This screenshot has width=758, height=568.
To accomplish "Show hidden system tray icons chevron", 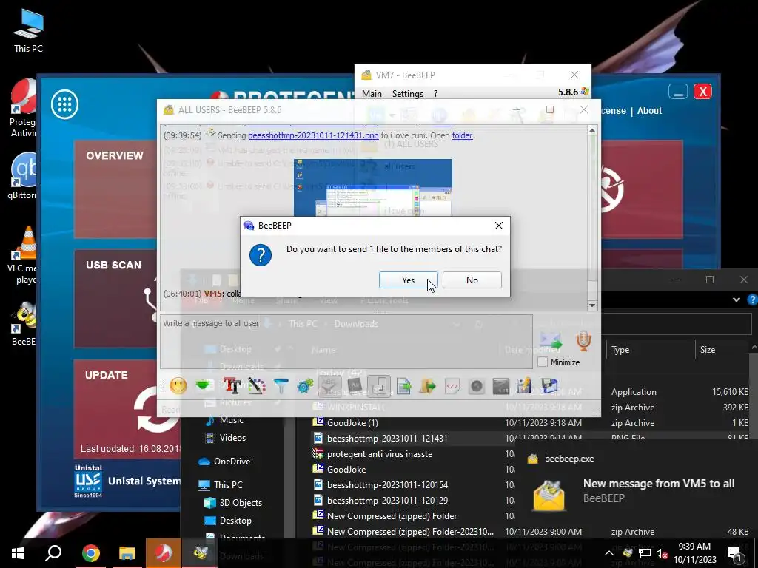I will (609, 553).
